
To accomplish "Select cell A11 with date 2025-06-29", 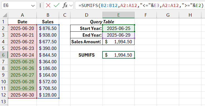I will tap(22, 88).
